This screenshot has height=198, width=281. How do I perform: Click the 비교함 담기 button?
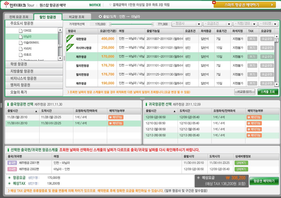245,92
